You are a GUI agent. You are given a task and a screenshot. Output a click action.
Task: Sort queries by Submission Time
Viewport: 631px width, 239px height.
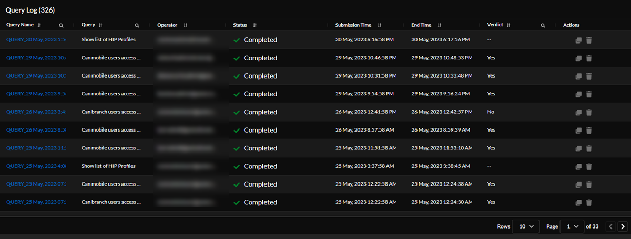[380, 25]
